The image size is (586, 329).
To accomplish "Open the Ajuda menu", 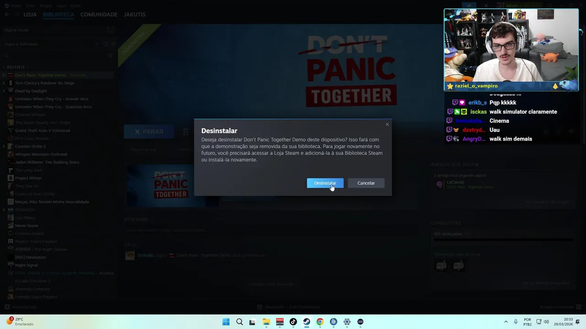I will (x=76, y=5).
